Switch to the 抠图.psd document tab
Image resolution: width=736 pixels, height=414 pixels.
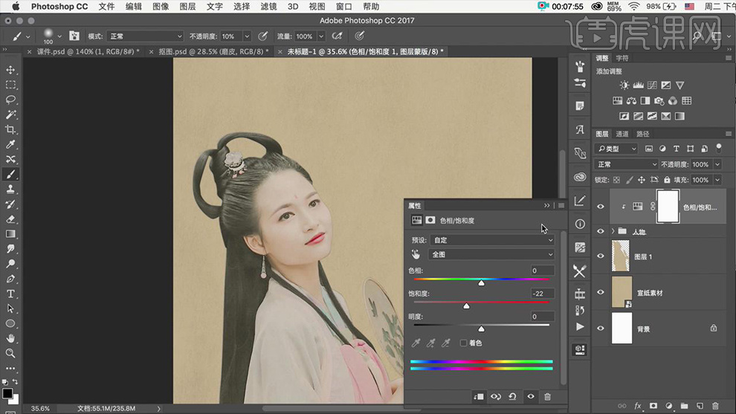tap(213, 51)
